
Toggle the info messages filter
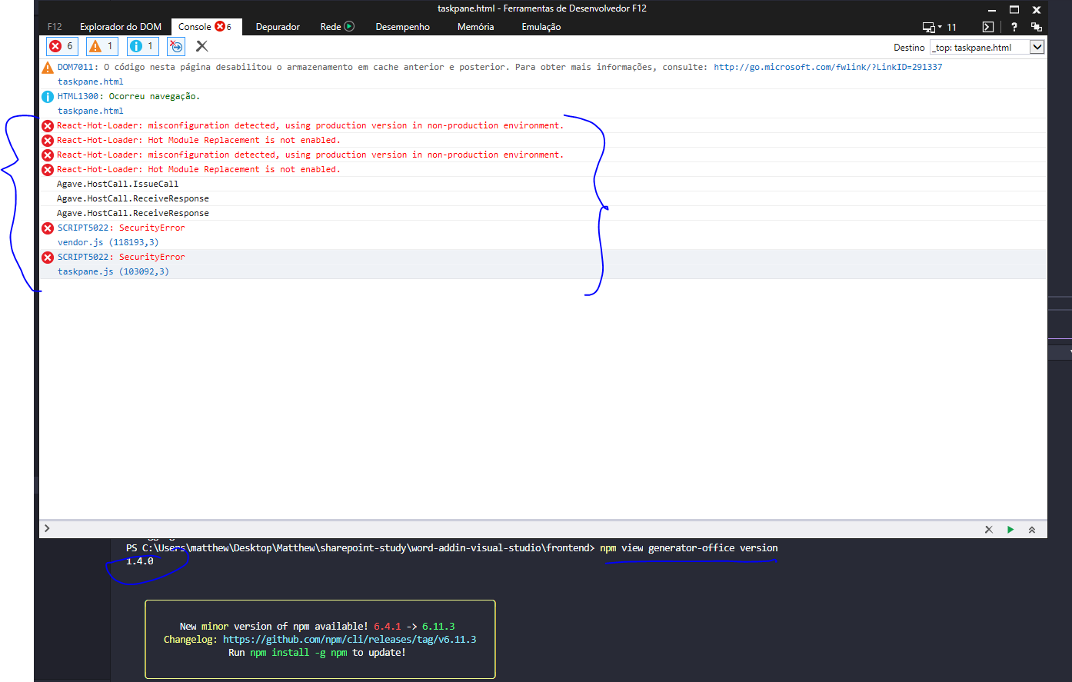coord(143,46)
